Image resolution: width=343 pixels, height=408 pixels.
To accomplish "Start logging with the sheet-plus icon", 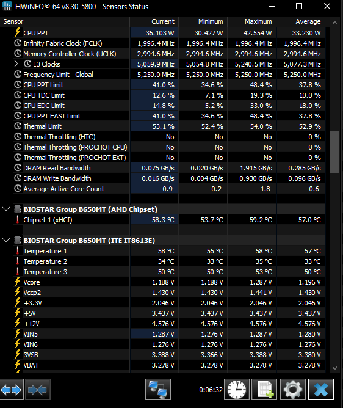I will click(264, 390).
